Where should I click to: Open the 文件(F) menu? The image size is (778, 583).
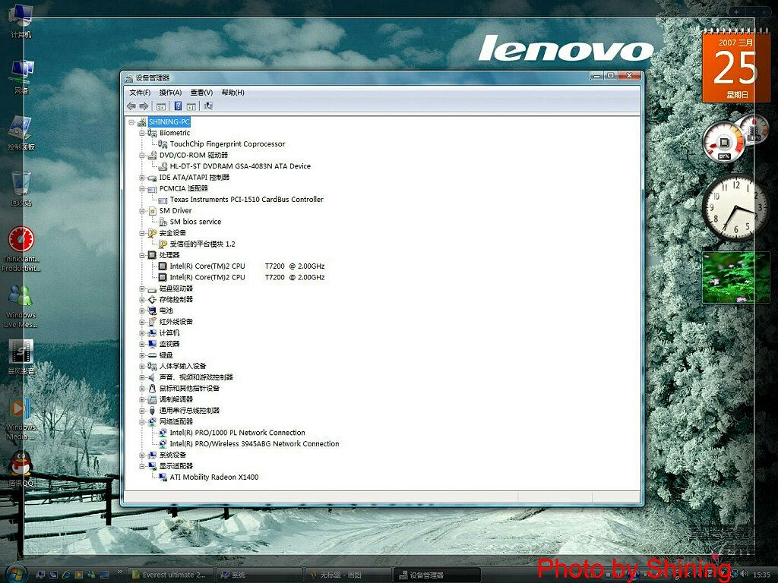coord(140,93)
